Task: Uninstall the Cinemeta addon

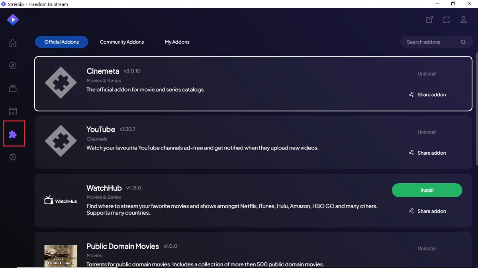Action: pos(427,74)
